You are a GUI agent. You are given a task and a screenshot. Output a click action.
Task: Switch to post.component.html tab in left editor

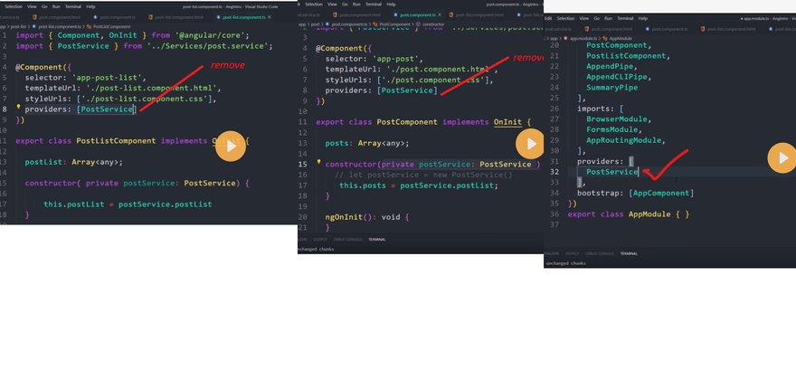coord(60,16)
